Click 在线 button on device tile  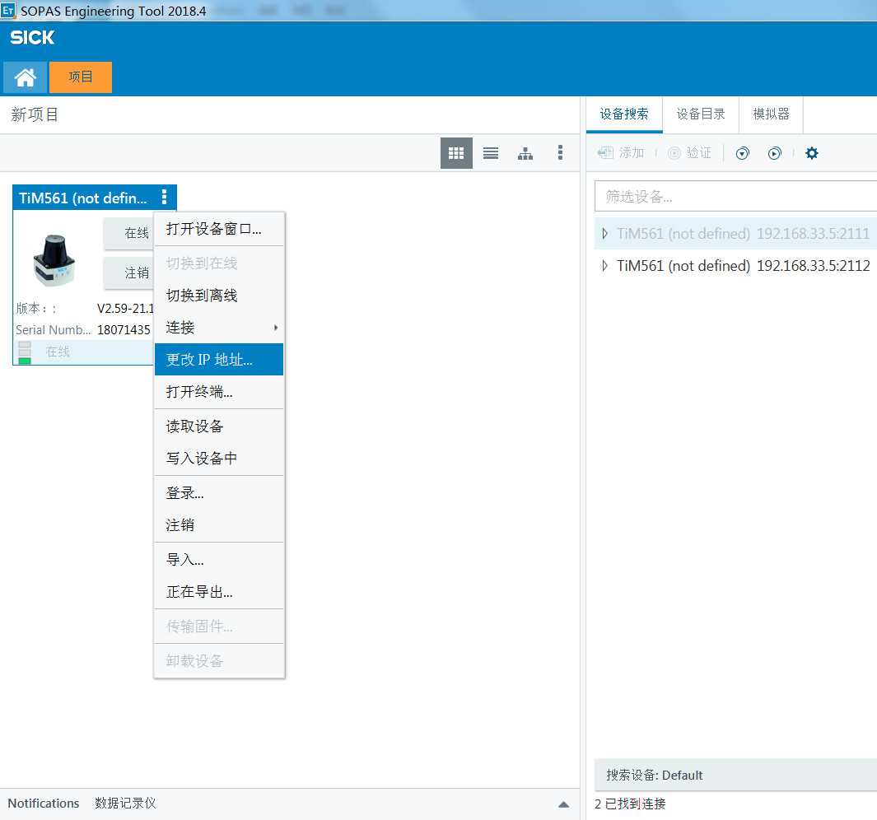tap(128, 233)
